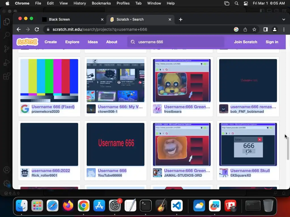This screenshot has width=290, height=217.
Task: Click the share page icon
Action: tap(245, 29)
